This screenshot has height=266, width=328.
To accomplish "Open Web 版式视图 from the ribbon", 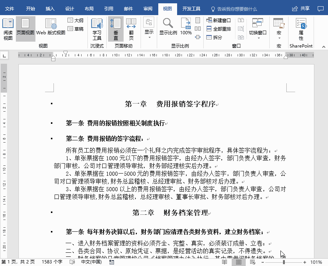I will click(x=51, y=27).
